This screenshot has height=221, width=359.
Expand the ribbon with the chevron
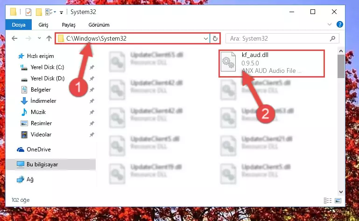pos(330,25)
